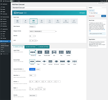The width and height of the screenshot is (108, 100).
Task: Pick the Spring carousel style
Action: [x=75, y=61]
